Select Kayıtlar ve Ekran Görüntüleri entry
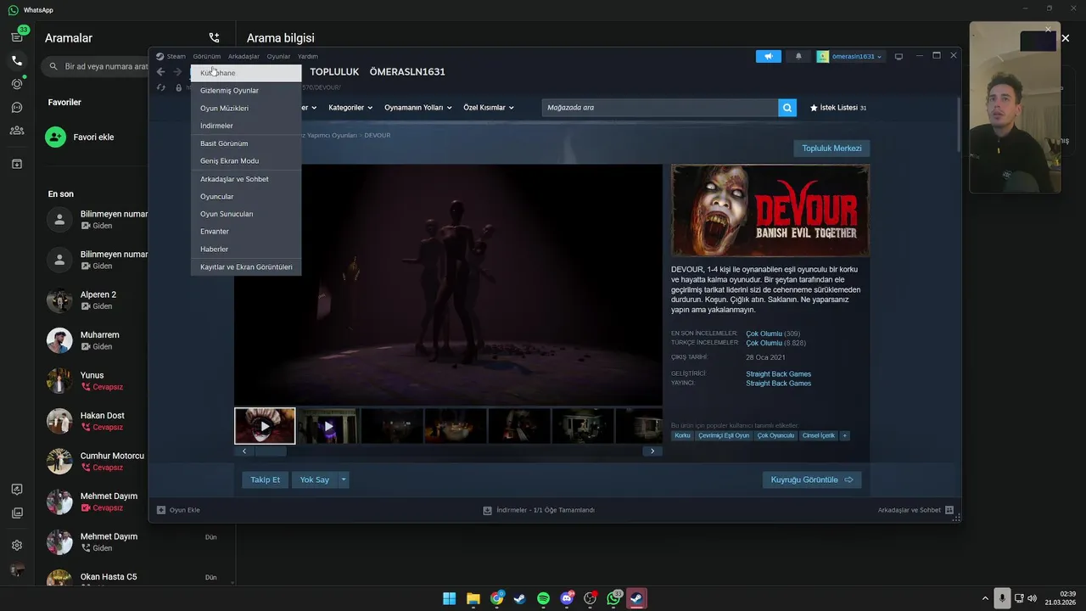Screen dimensions: 1086x611 246,267
